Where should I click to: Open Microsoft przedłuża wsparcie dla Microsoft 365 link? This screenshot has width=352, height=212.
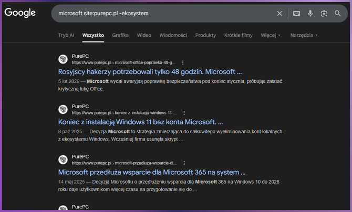pos(152,172)
